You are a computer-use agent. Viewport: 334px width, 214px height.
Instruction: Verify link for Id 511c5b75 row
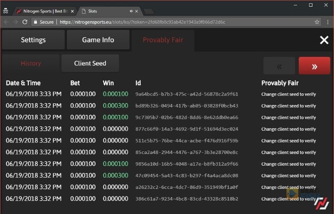(288, 141)
